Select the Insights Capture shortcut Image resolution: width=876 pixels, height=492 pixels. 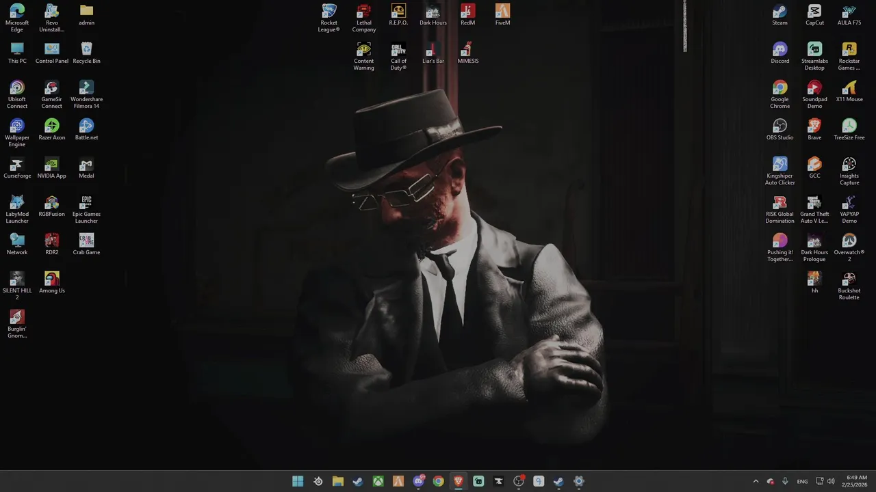point(849,171)
